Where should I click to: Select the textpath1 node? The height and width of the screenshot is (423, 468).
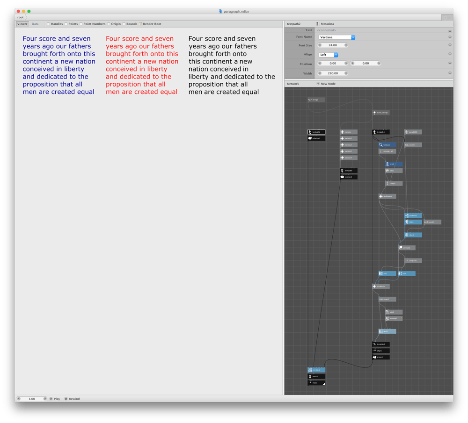coord(381,132)
